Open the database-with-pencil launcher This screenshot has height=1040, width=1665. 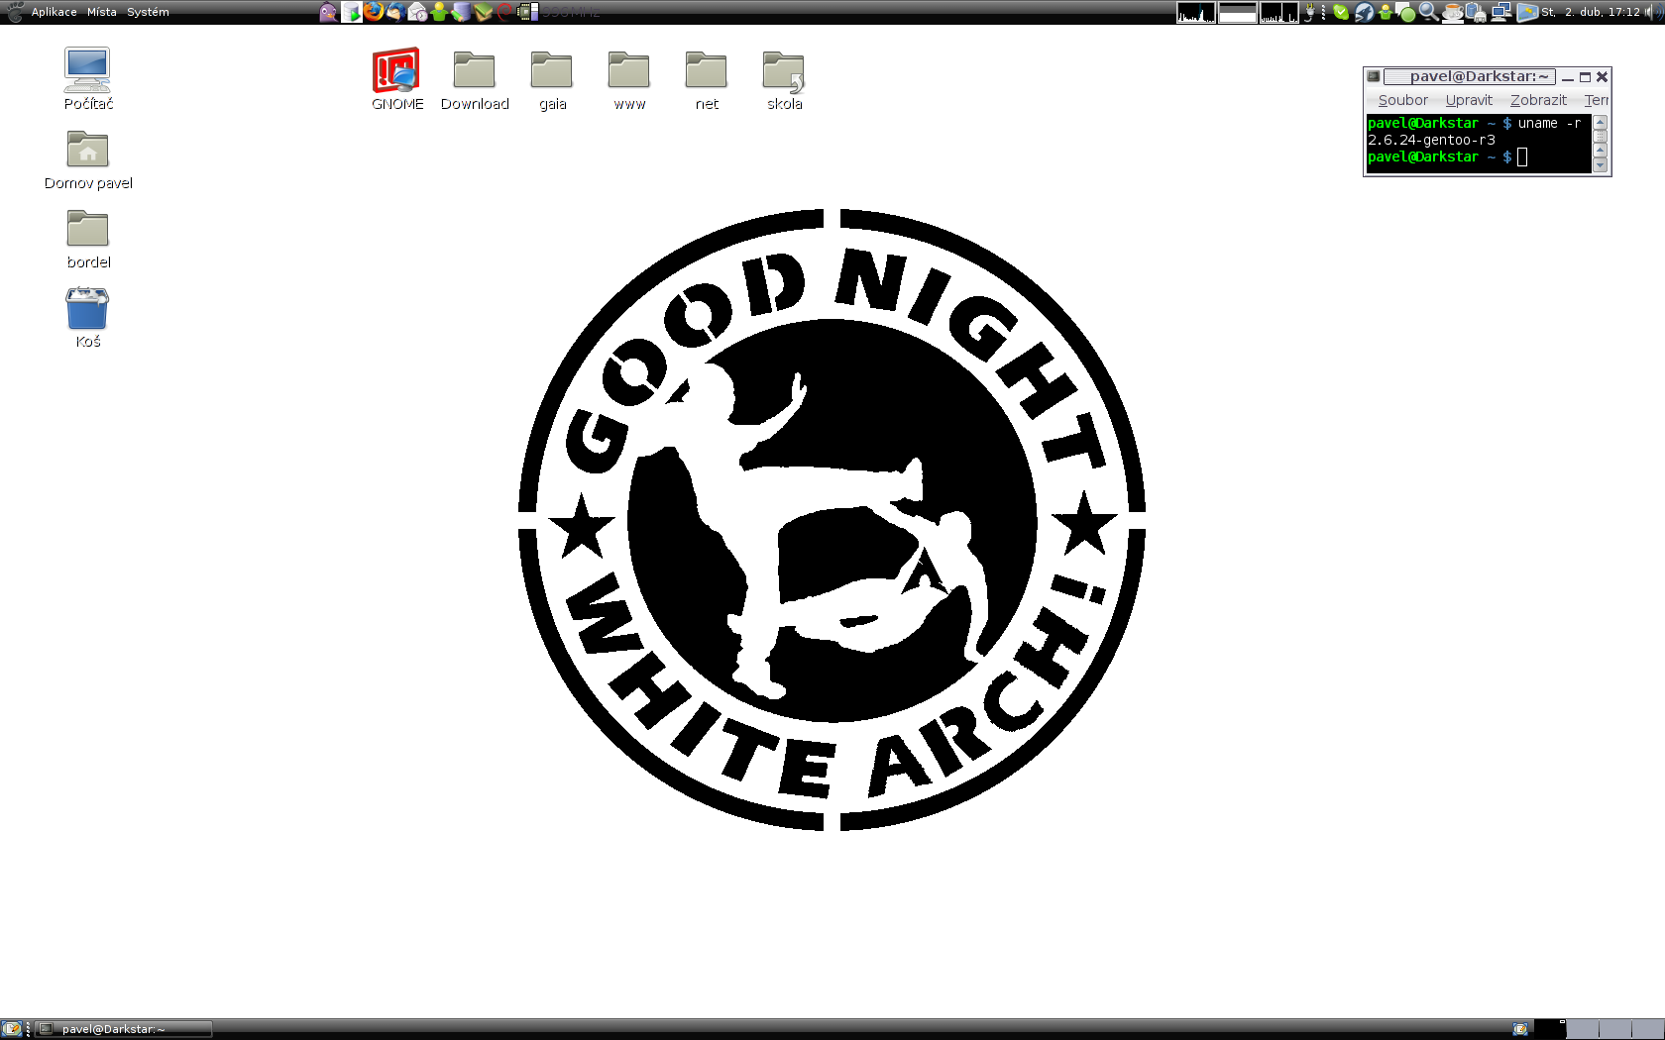tap(461, 12)
